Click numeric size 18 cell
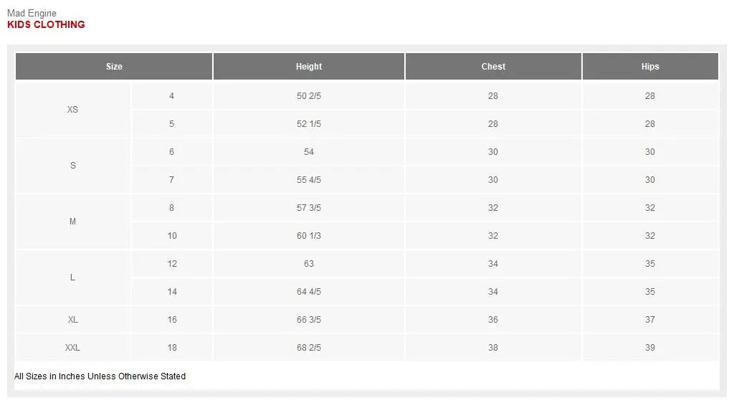 (x=172, y=348)
